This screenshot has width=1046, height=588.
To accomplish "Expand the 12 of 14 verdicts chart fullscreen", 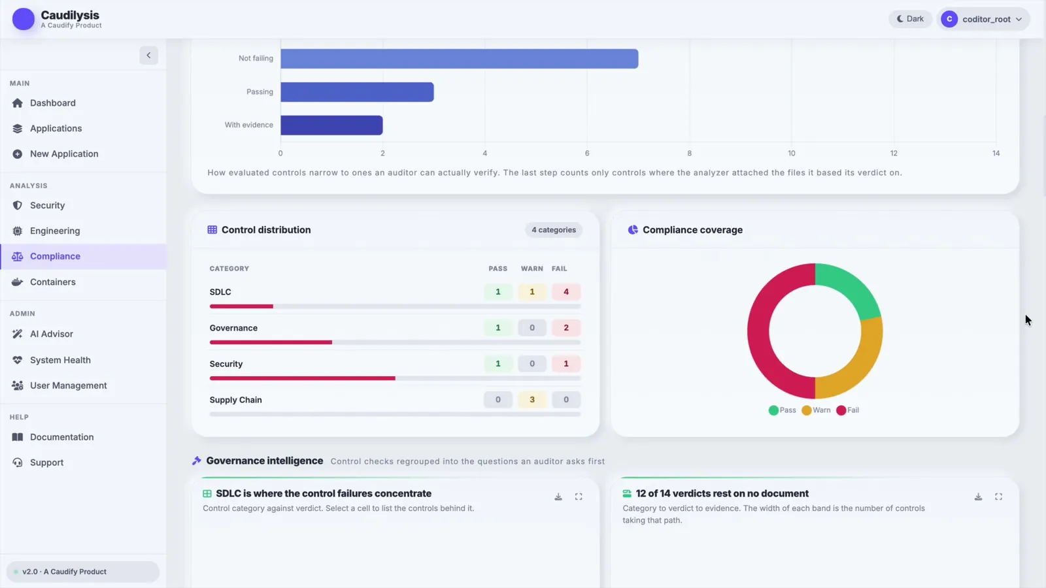I will point(999,497).
